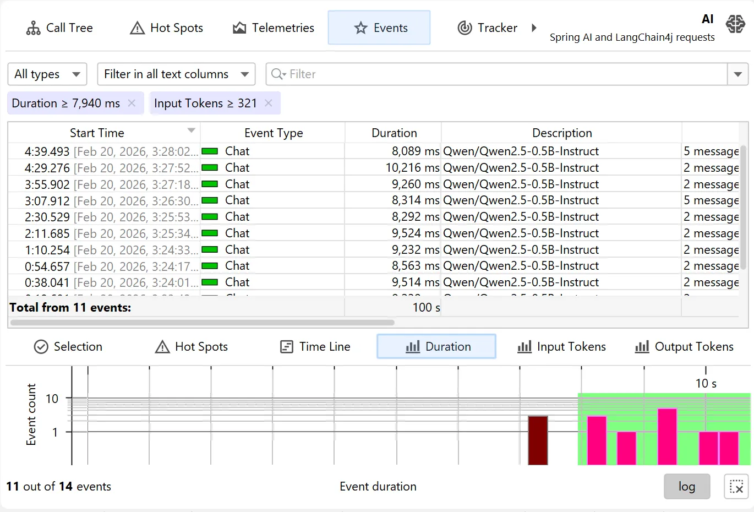Remove the Duration ≥ 7,940 ms filter
This screenshot has height=512, width=754.
(131, 103)
